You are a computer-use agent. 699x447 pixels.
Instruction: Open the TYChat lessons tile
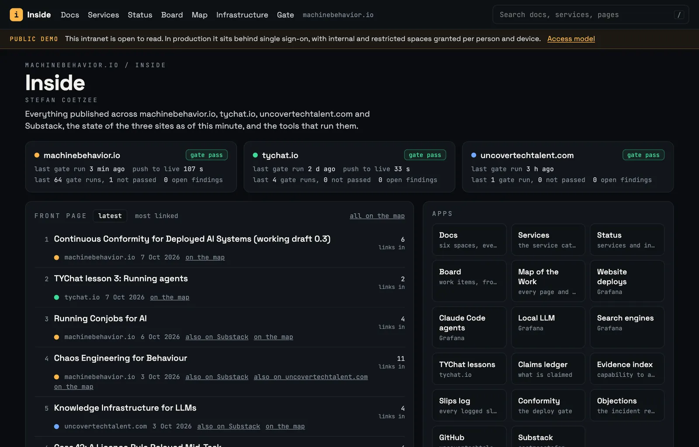469,369
